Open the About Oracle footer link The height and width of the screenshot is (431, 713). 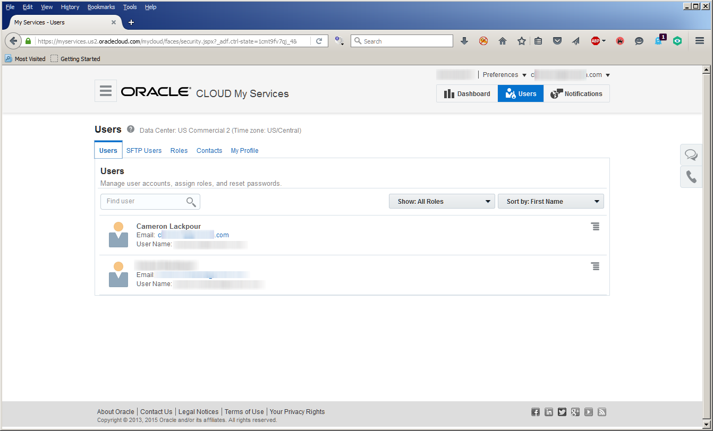point(116,411)
